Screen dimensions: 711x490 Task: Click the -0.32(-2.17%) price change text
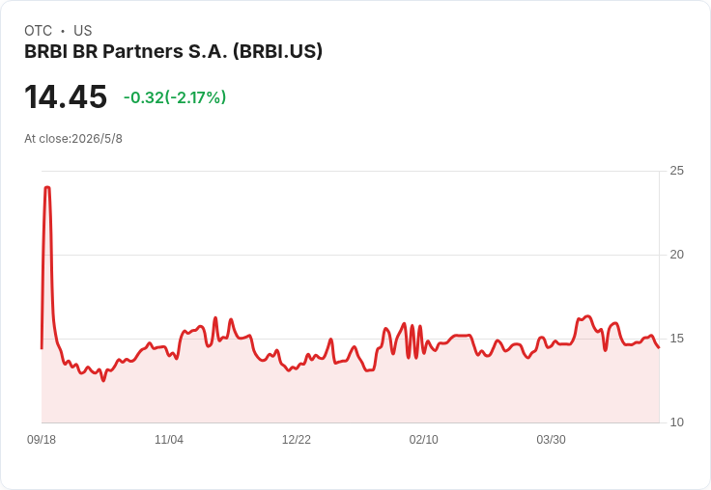(x=175, y=97)
